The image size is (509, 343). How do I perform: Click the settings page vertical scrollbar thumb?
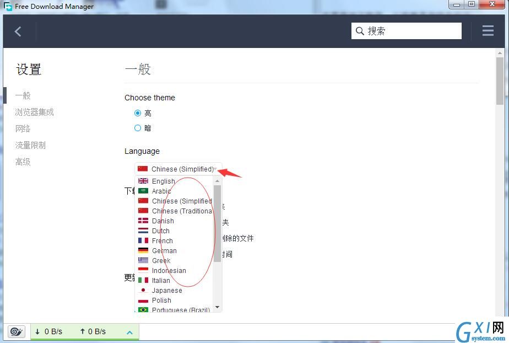pos(500,81)
